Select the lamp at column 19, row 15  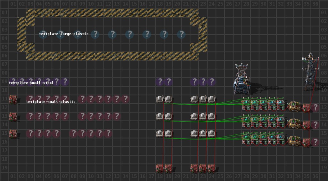(x=168, y=134)
